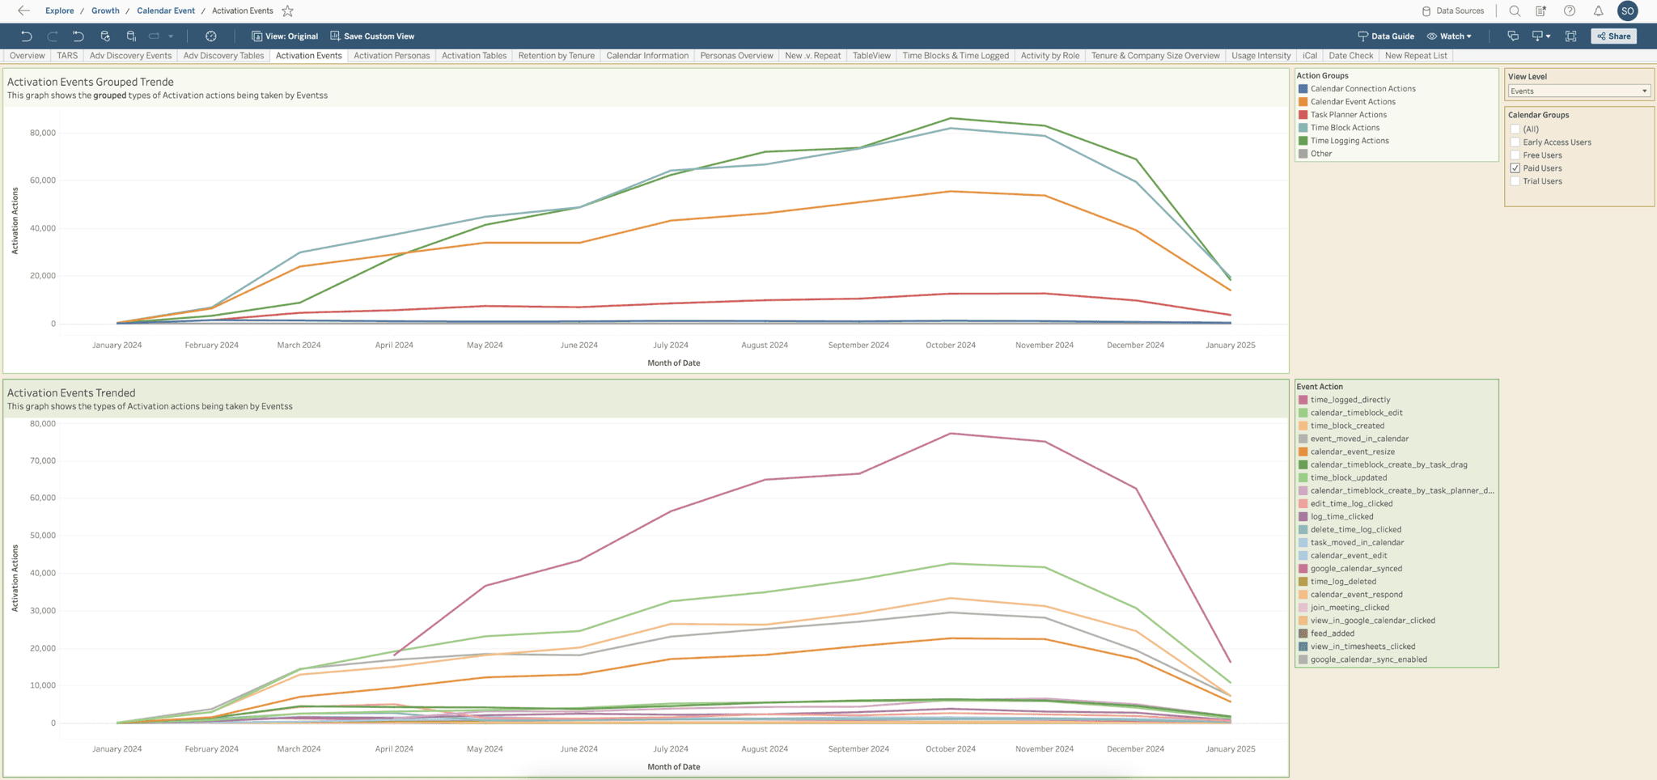Favorite this view with the star icon

[287, 11]
